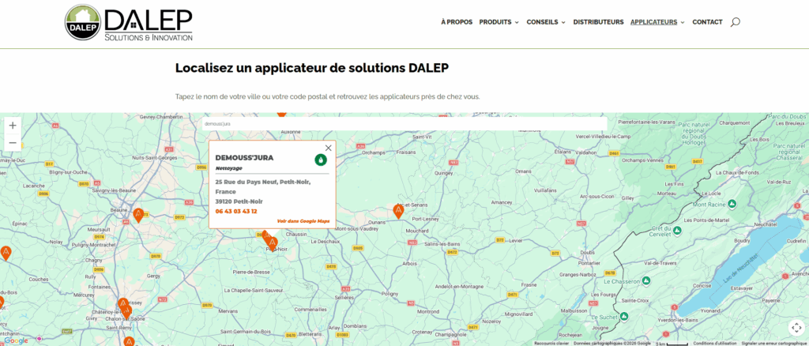Image resolution: width=809 pixels, height=346 pixels.
Task: Click the map camera controls icon
Action: click(x=796, y=327)
